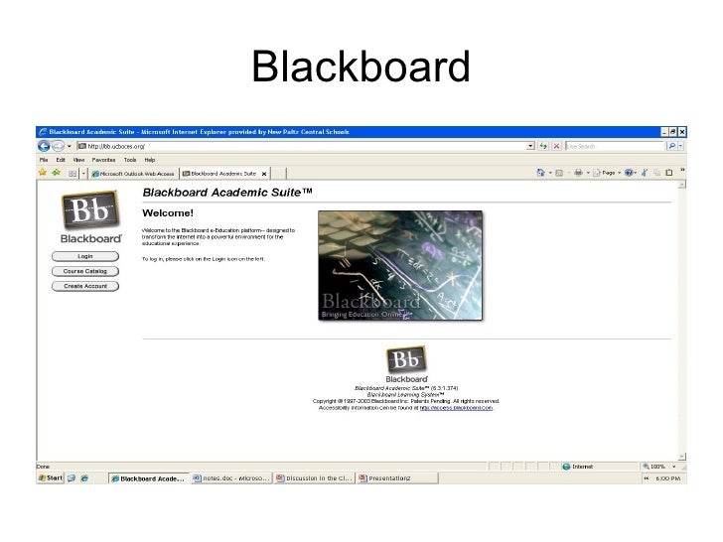The height and width of the screenshot is (542, 723).
Task: Click the Done status bar text
Action: [43, 467]
